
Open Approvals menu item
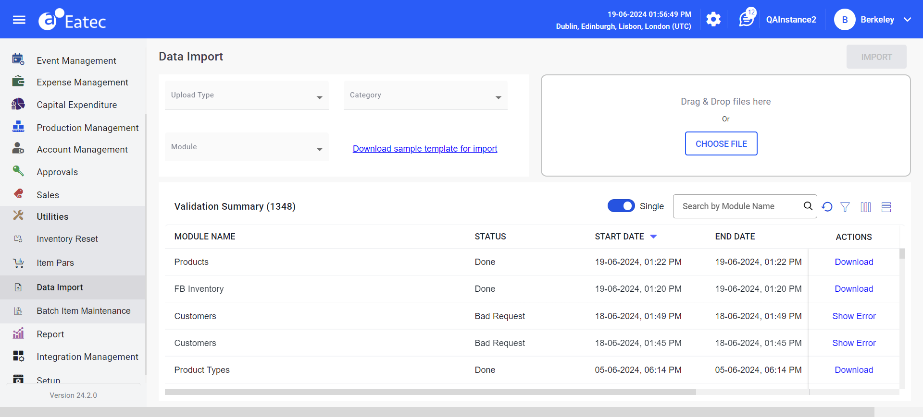pyautogui.click(x=57, y=172)
